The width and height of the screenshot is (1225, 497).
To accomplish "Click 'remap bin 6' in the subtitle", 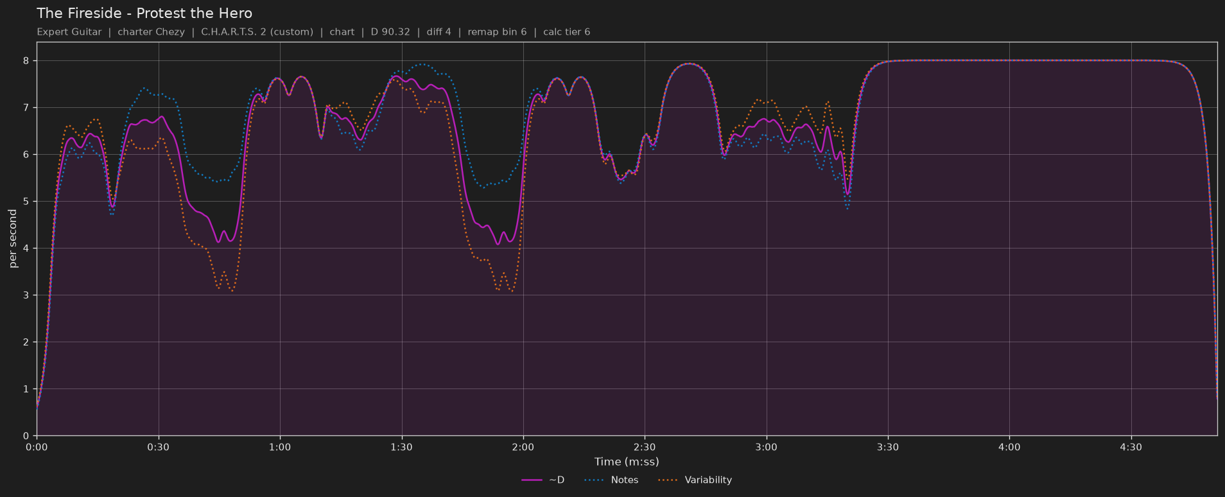I will [497, 32].
